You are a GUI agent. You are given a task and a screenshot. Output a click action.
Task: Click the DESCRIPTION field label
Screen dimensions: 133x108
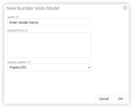pyautogui.click(x=15, y=30)
